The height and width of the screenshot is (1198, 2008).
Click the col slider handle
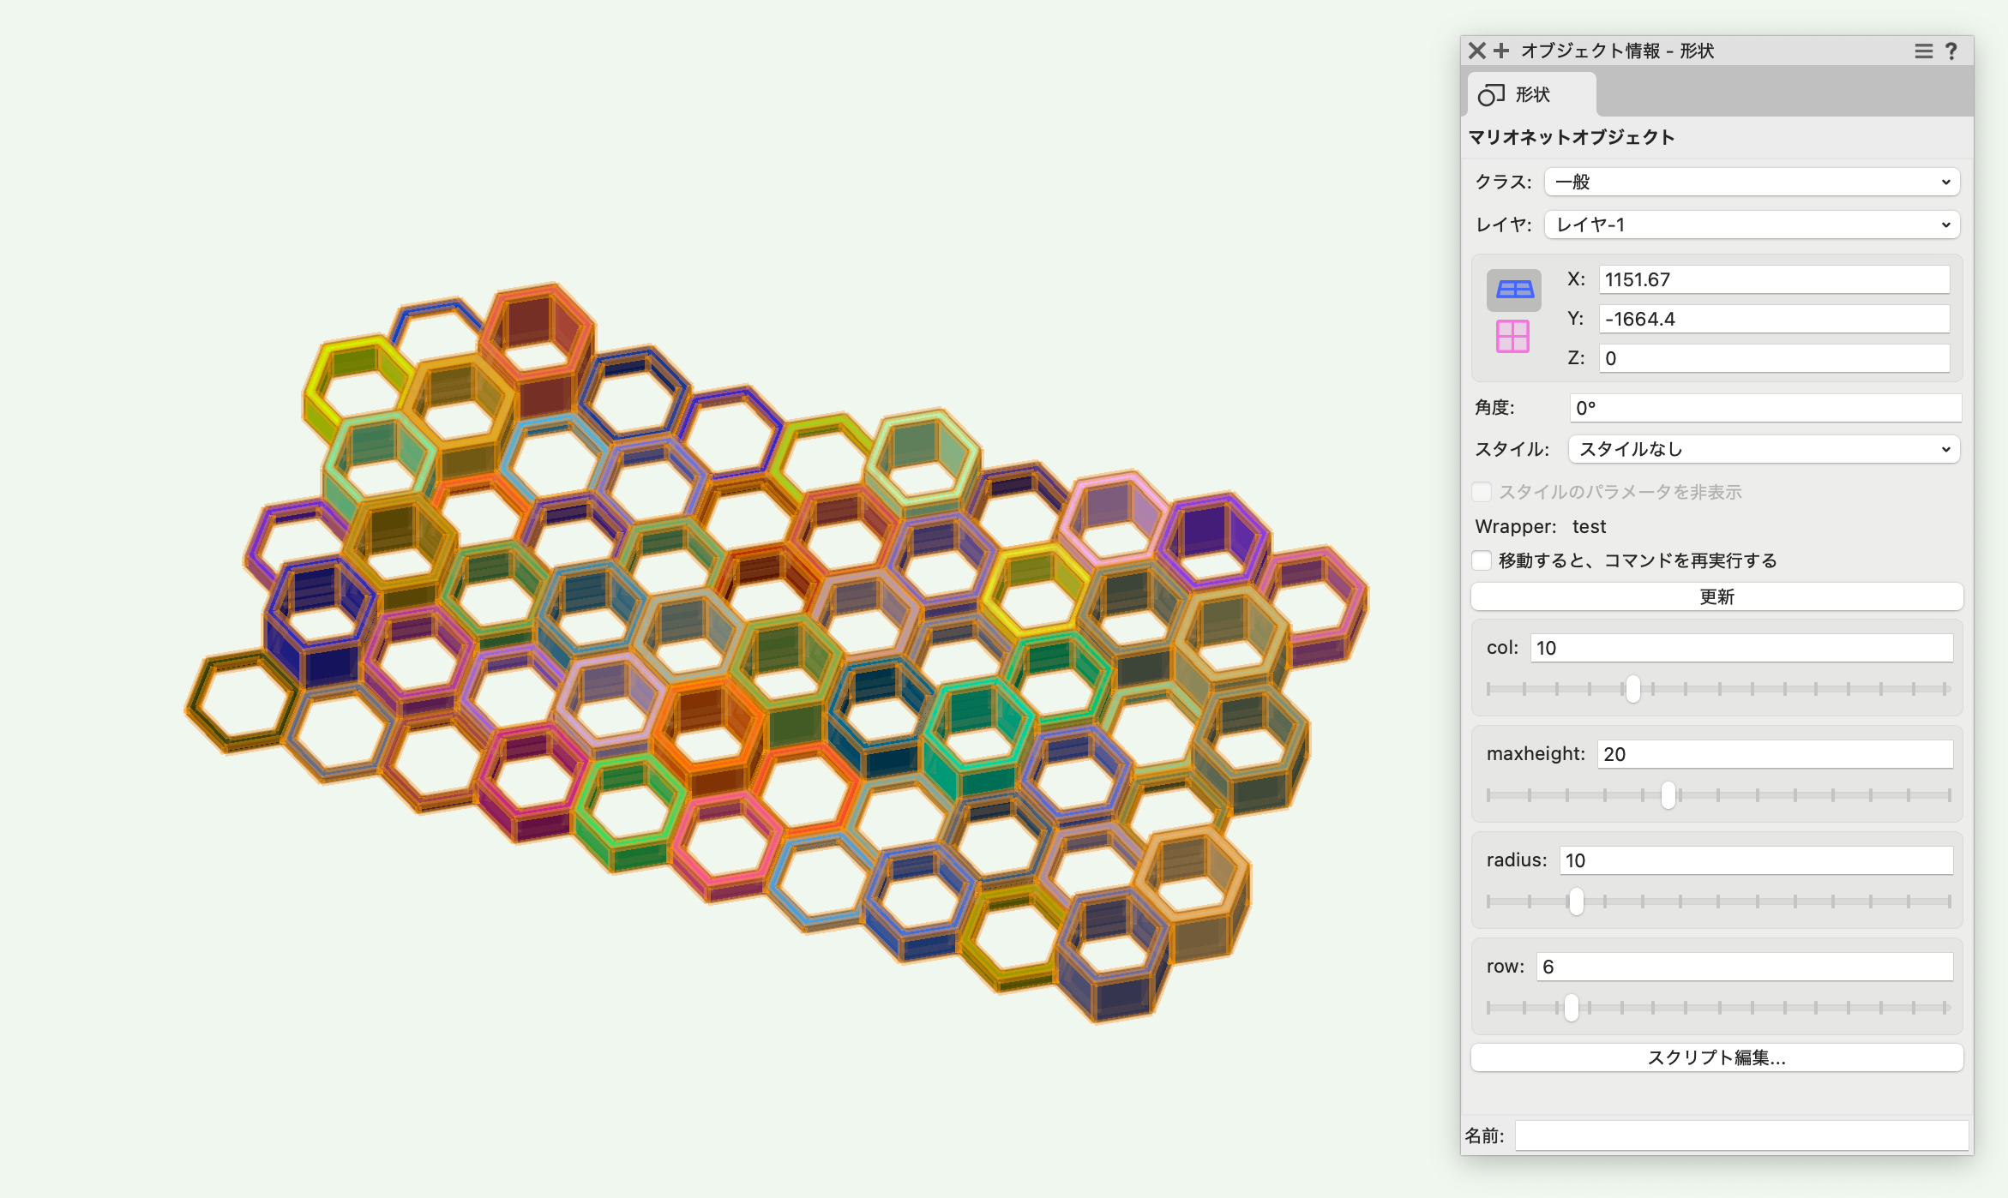tap(1632, 689)
